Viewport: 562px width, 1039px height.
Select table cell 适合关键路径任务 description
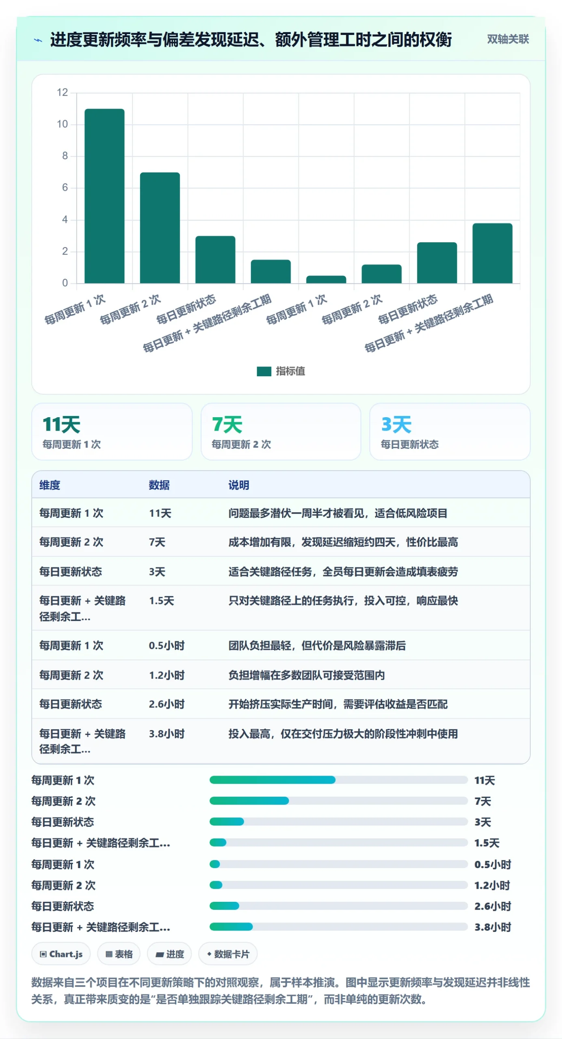tap(343, 571)
